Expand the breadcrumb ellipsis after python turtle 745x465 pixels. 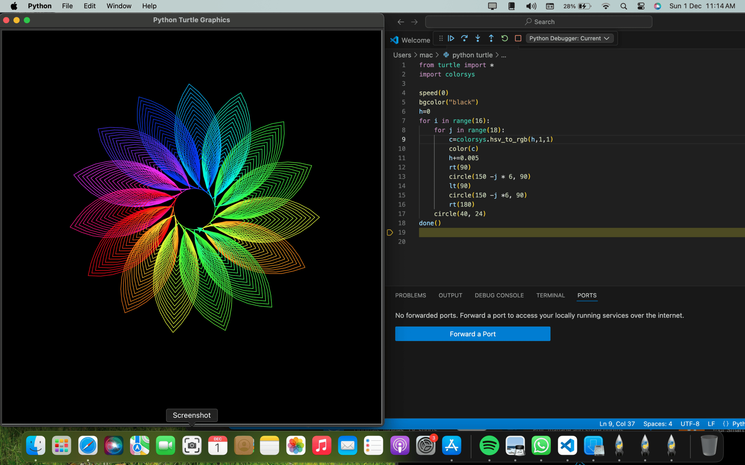pos(504,55)
